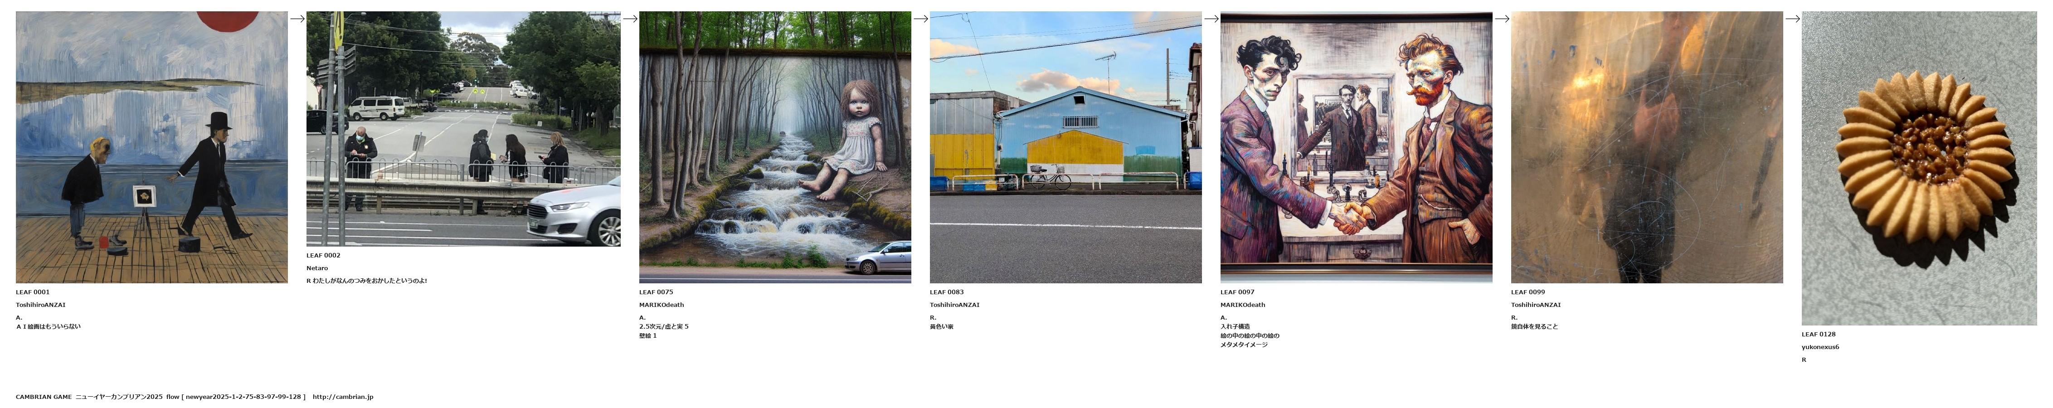Click MARIKOdeath under LEAF 0075

662,305
